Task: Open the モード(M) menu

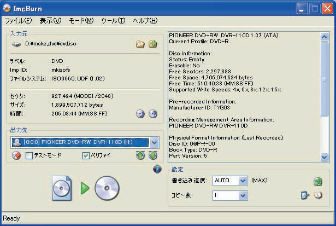Action: (x=81, y=21)
